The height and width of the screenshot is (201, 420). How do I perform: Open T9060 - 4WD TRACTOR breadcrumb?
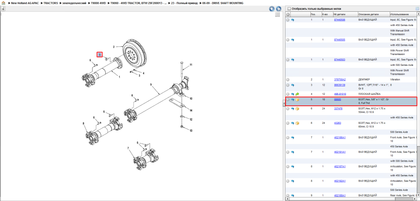coord(139,3)
